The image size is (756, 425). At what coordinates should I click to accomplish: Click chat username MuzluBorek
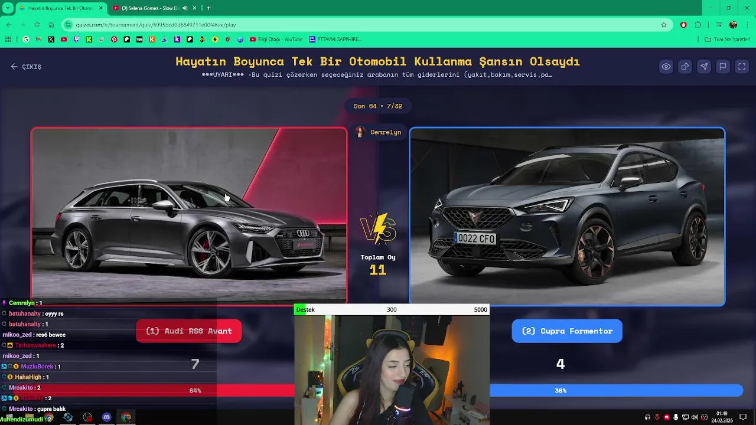tap(37, 367)
